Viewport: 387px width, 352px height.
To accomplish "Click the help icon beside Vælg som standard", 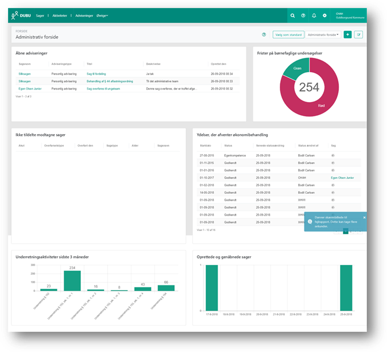I will [x=264, y=35].
